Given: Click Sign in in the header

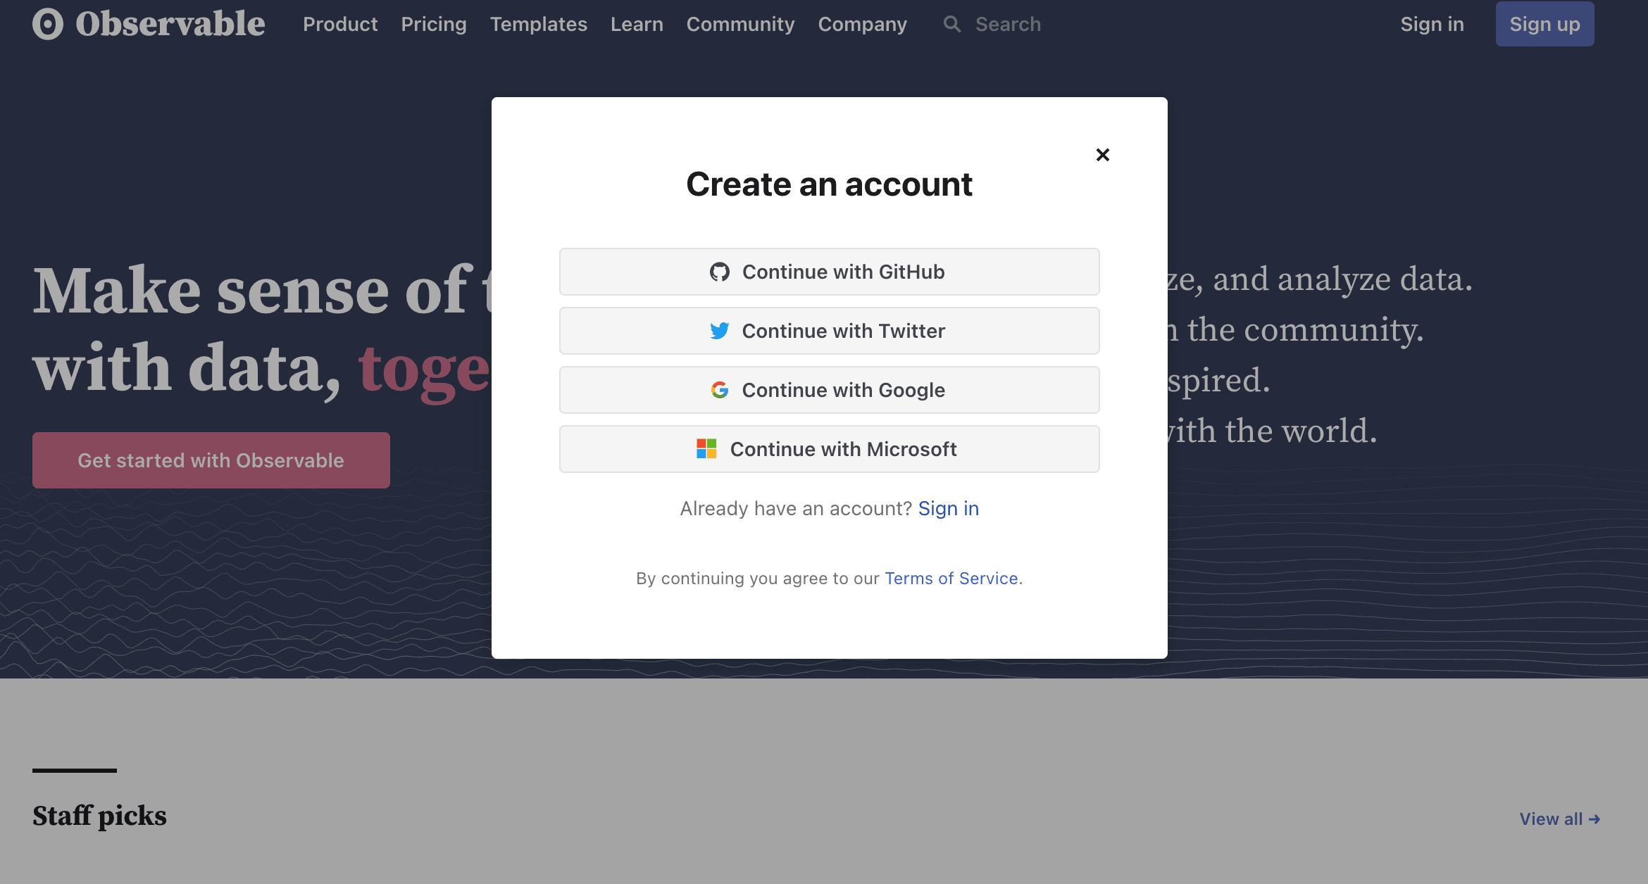Looking at the screenshot, I should click(1432, 25).
